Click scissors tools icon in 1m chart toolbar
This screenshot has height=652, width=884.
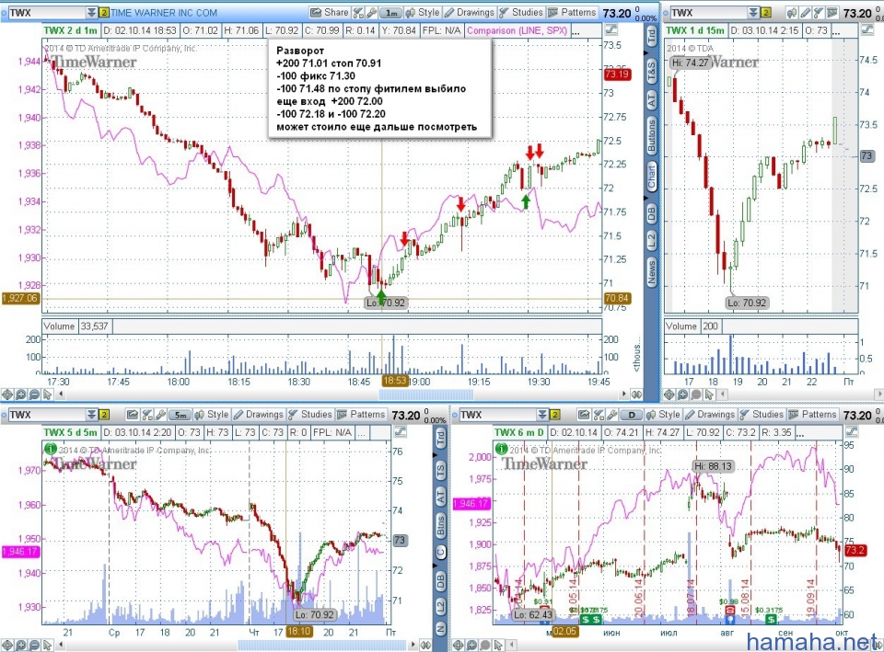pos(358,12)
